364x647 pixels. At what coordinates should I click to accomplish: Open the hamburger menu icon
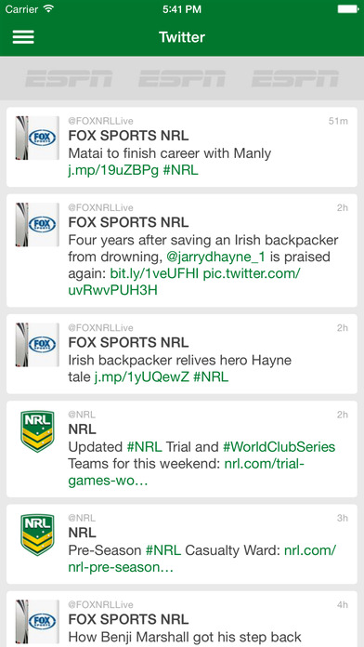23,37
